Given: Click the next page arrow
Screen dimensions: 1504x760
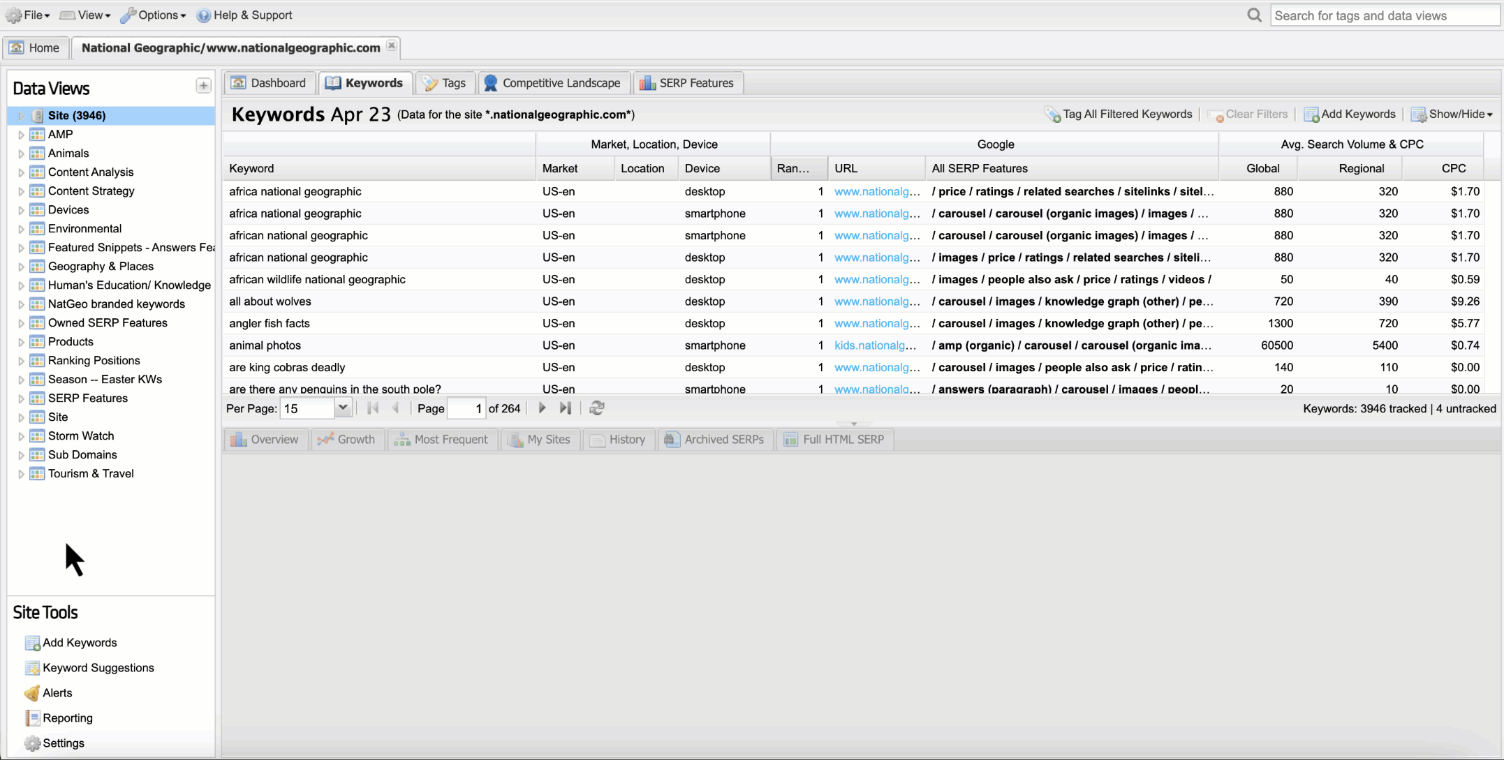Looking at the screenshot, I should coord(542,408).
